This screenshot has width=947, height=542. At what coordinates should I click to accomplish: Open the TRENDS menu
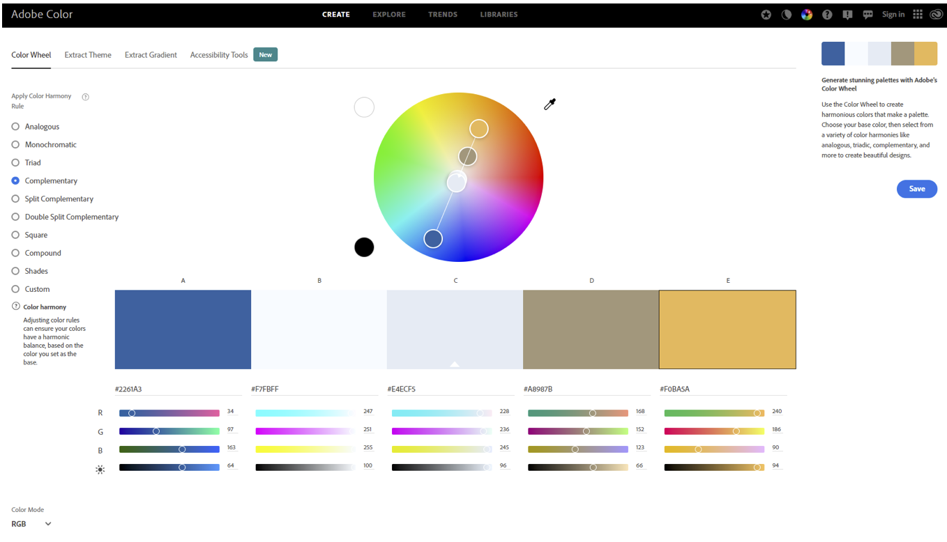point(443,15)
